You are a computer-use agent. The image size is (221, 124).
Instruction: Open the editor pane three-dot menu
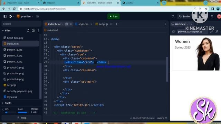(165, 24)
